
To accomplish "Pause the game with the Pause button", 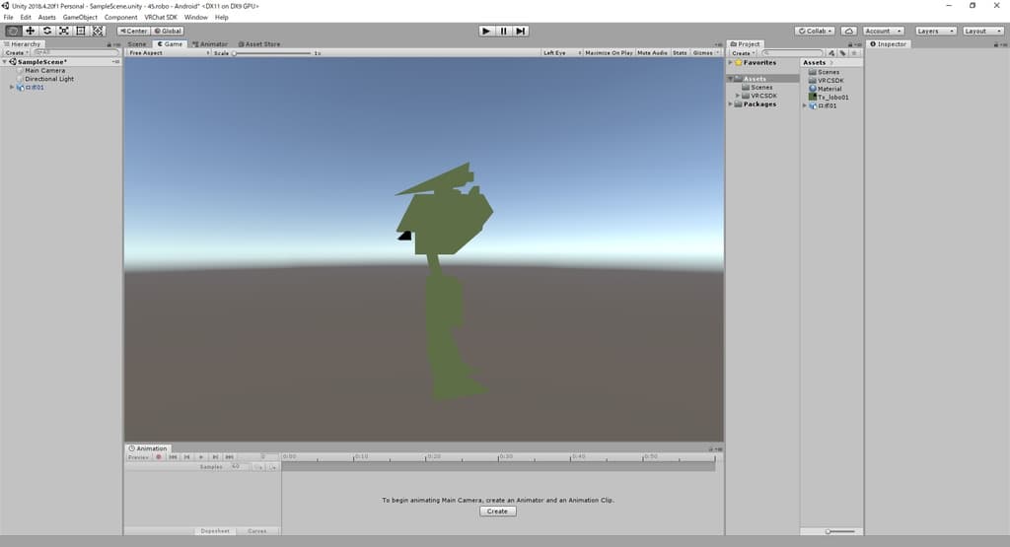I will tap(504, 31).
